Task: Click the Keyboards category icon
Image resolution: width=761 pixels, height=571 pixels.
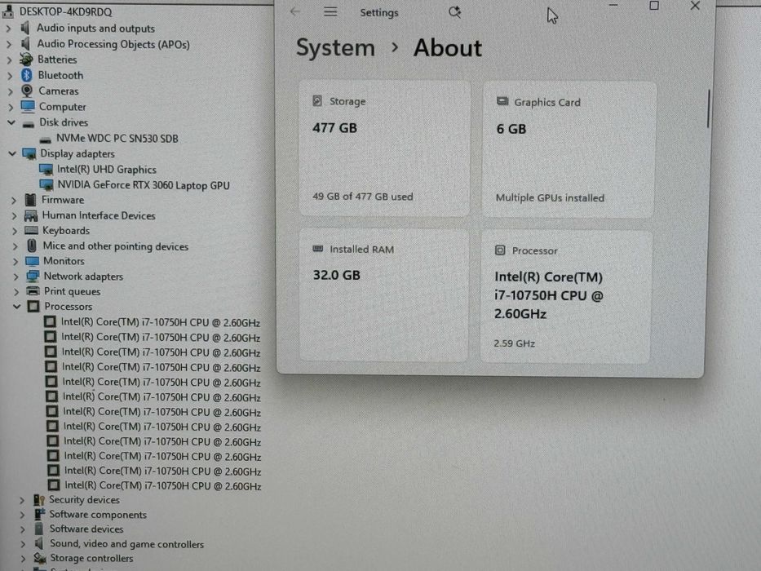Action: pyautogui.click(x=31, y=230)
